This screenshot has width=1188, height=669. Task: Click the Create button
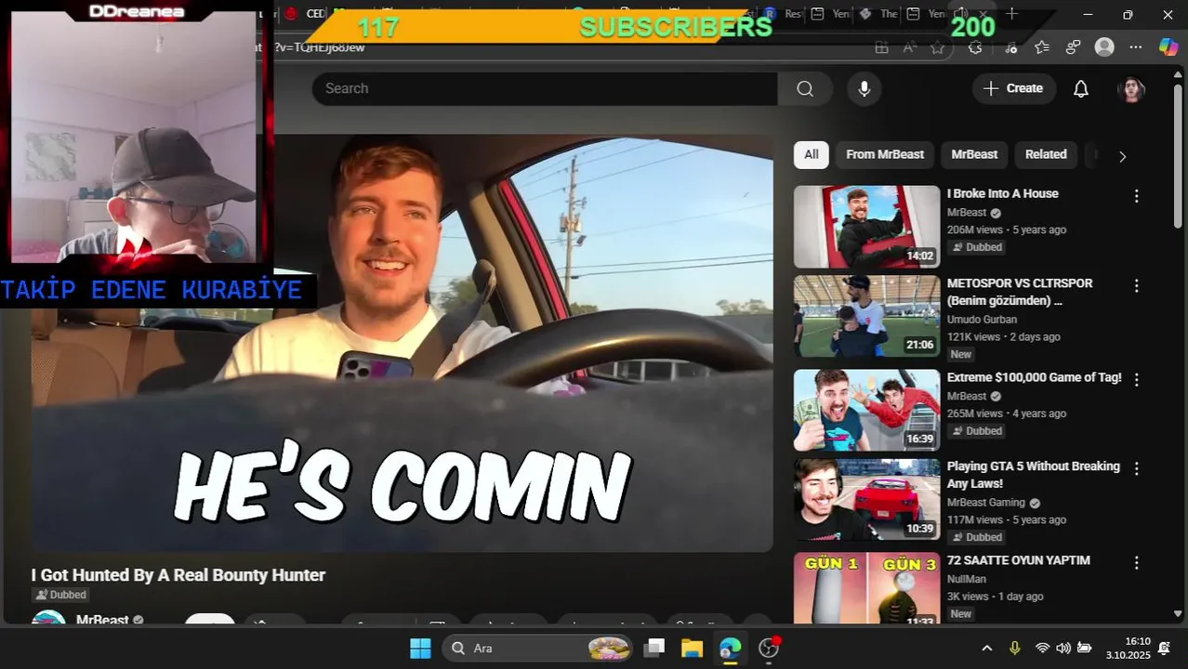pyautogui.click(x=1014, y=88)
